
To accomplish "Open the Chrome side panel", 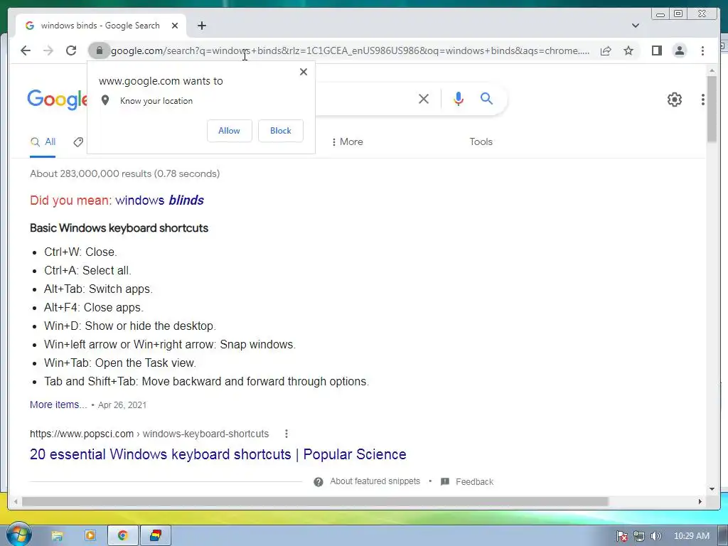I will click(656, 50).
